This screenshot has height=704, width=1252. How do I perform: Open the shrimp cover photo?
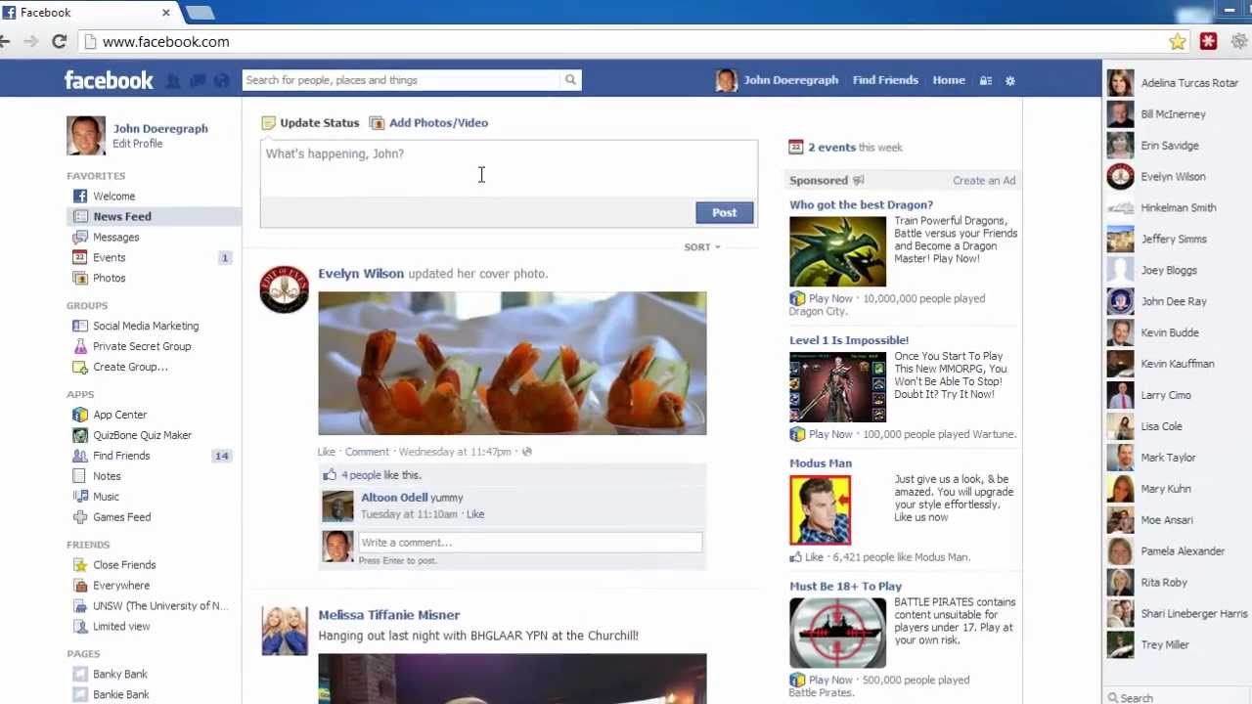point(512,363)
